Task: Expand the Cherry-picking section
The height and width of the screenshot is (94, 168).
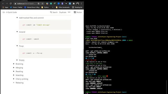Action: [14, 79]
